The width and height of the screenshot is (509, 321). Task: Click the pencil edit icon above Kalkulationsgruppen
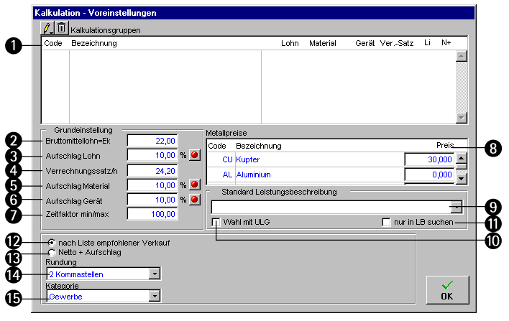pos(48,28)
